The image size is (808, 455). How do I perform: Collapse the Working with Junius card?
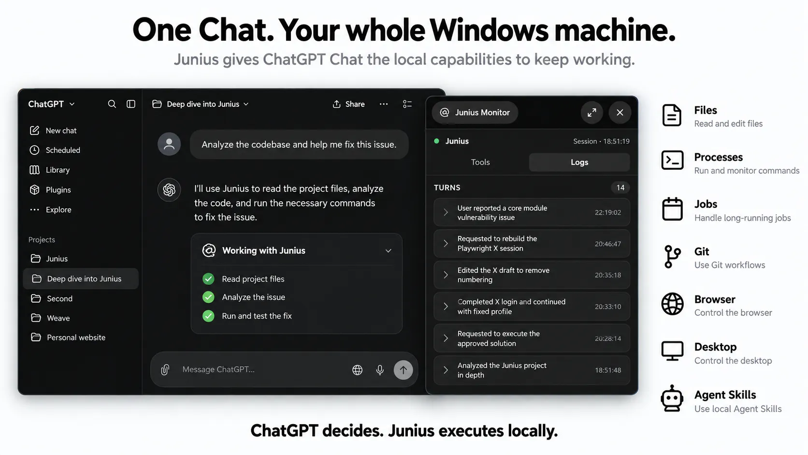click(x=389, y=251)
